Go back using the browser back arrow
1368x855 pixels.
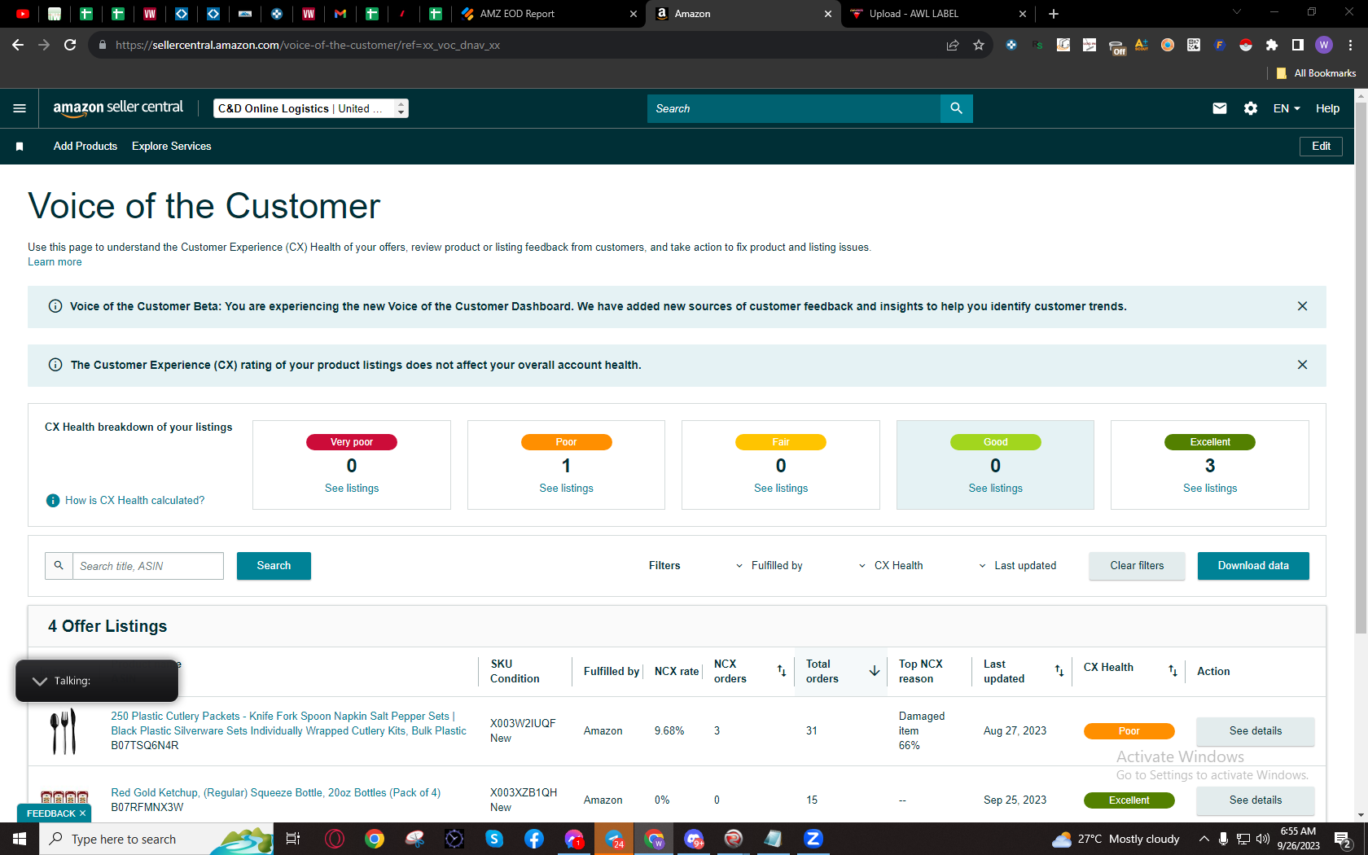click(18, 45)
